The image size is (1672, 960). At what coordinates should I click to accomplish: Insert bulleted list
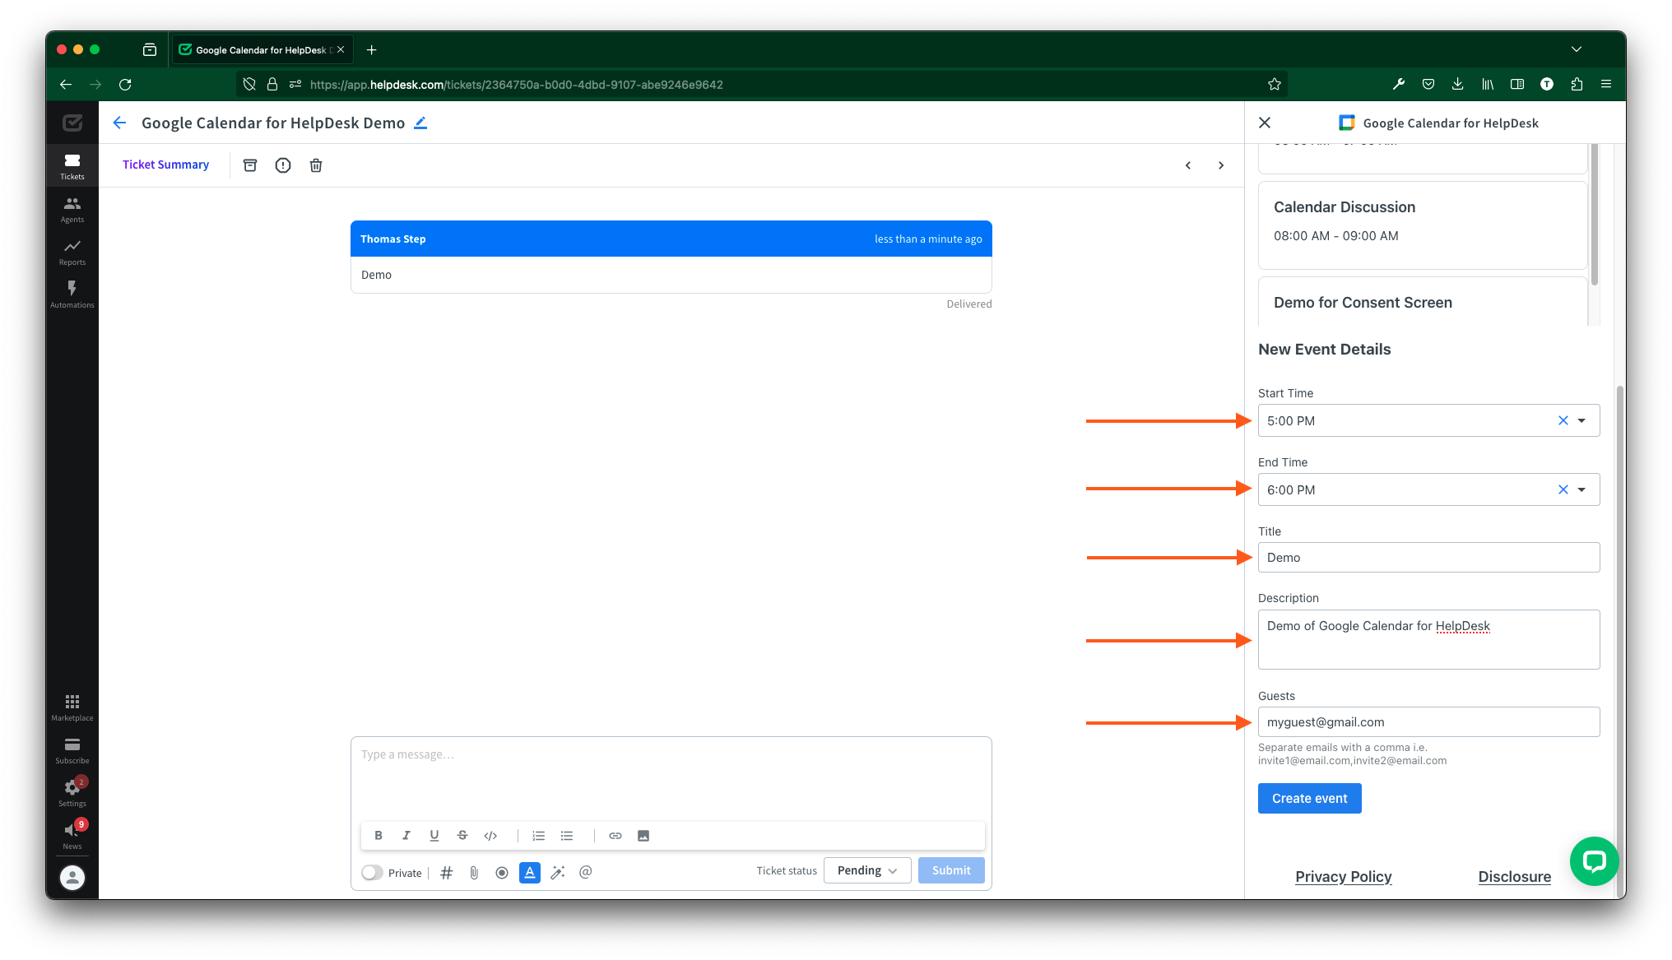pyautogui.click(x=567, y=836)
